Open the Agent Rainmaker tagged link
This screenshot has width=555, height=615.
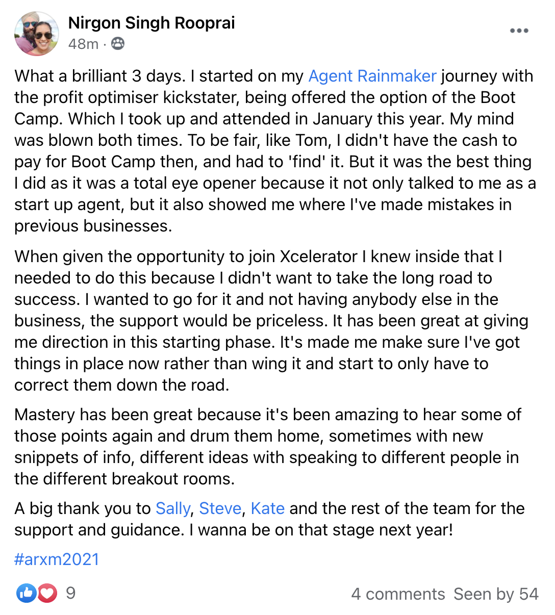point(372,76)
